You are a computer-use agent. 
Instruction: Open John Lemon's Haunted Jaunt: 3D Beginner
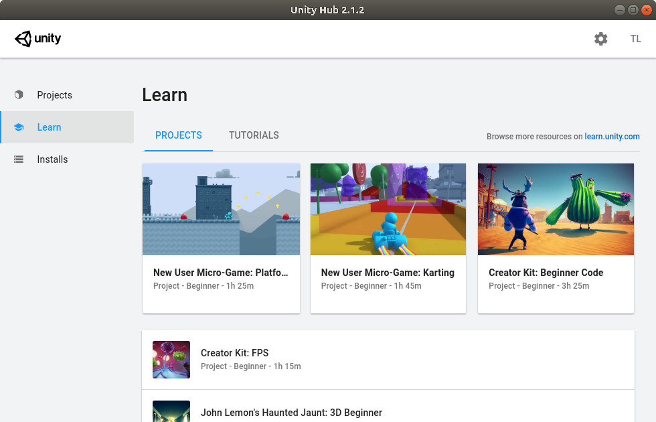coord(291,413)
